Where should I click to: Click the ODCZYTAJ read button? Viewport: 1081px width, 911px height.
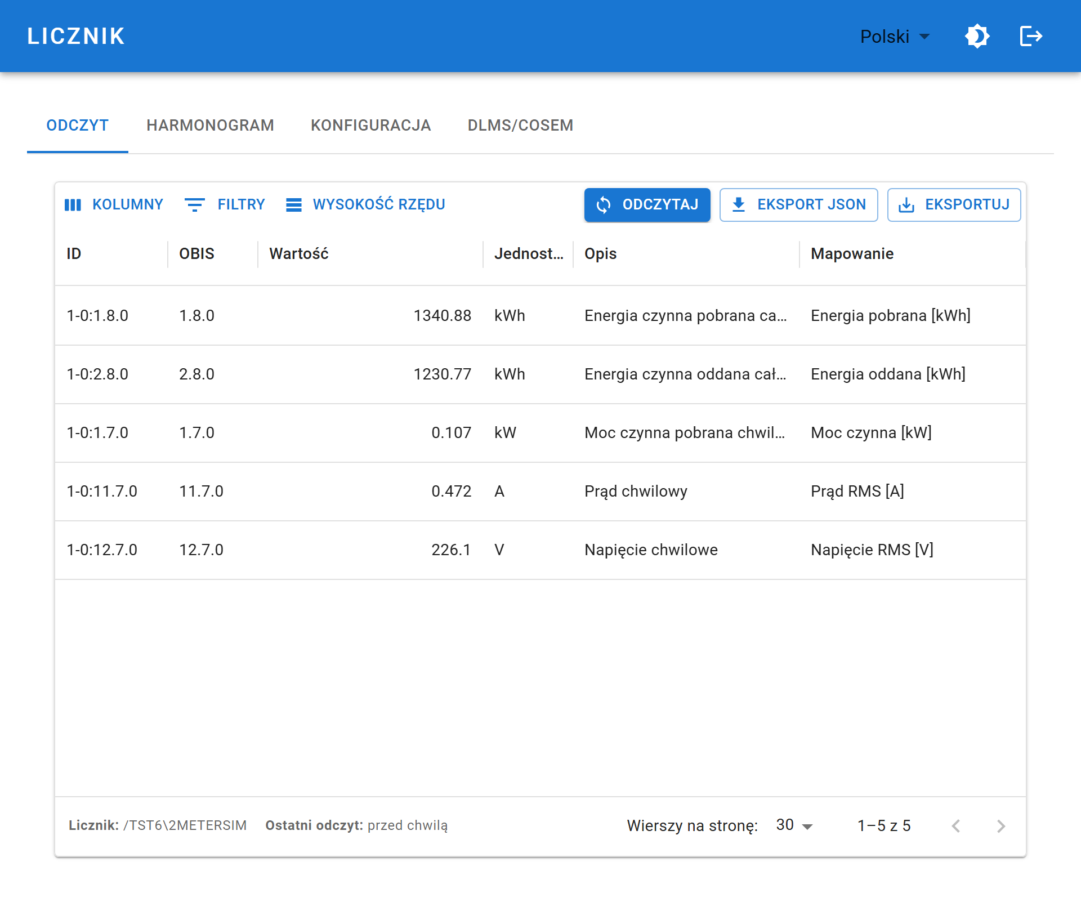pos(647,204)
